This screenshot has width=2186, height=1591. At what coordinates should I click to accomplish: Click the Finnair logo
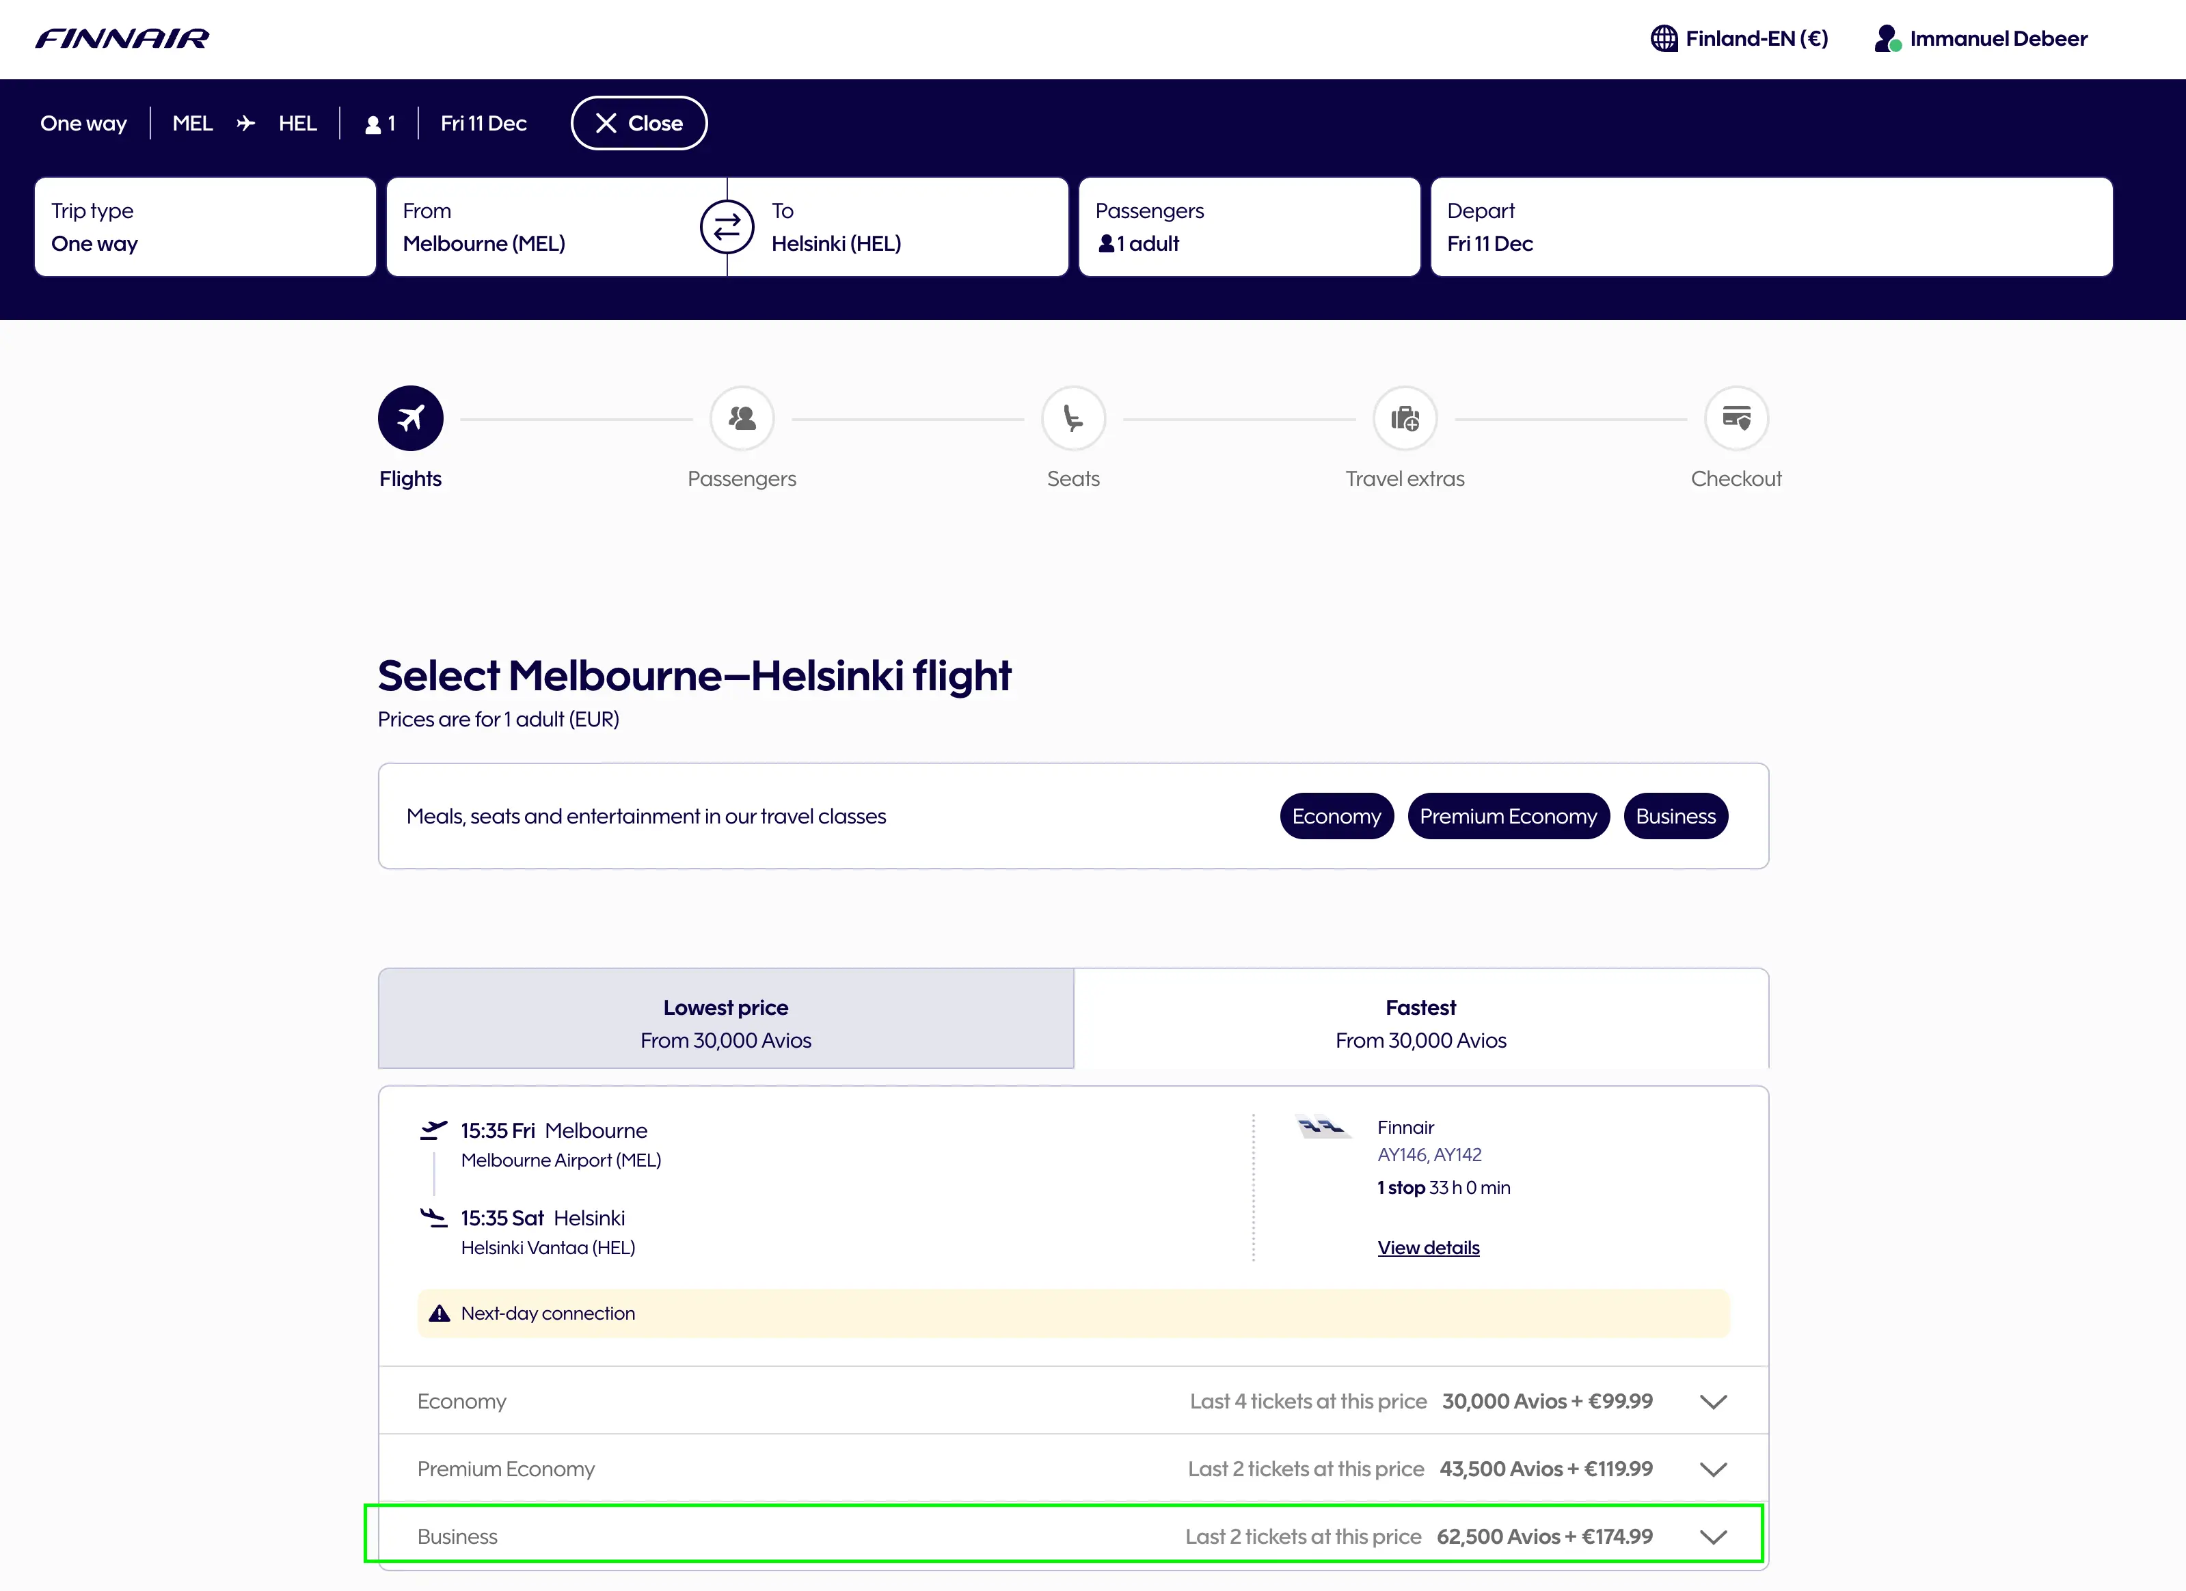122,38
